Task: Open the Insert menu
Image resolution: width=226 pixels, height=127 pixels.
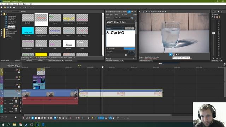Action: [x=15, y=4]
